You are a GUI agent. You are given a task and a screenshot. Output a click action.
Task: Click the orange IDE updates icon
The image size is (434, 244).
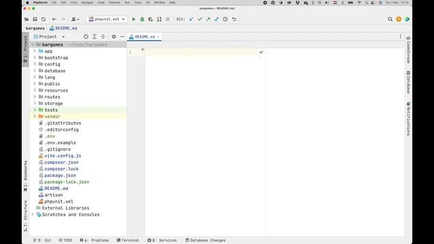[399, 19]
